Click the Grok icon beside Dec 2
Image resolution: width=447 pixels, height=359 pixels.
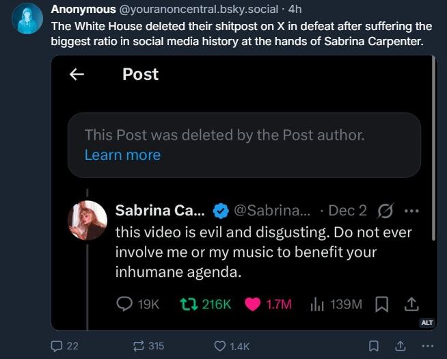point(385,210)
